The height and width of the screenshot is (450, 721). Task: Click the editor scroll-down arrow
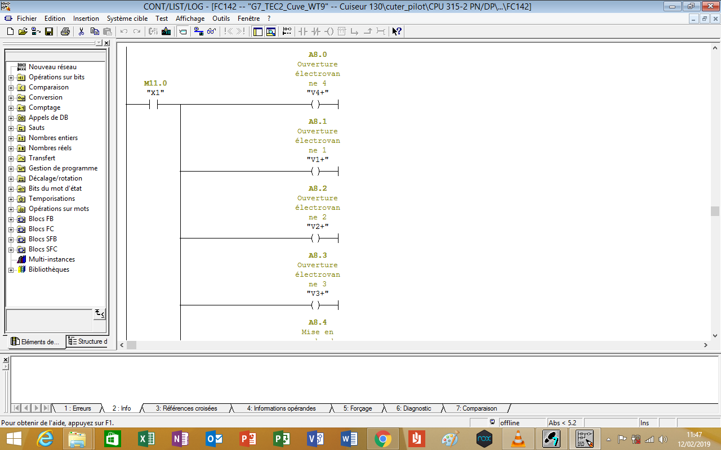[715, 336]
